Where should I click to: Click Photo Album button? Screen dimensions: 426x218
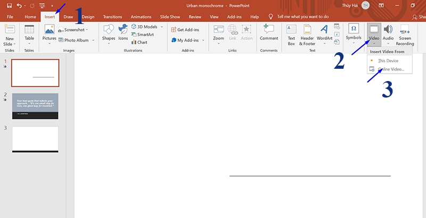click(x=73, y=40)
